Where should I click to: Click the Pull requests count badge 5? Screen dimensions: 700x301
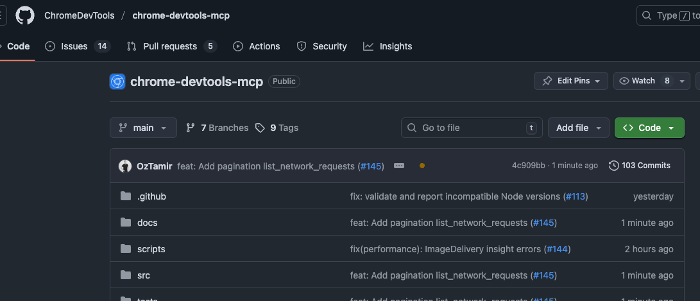tap(210, 46)
